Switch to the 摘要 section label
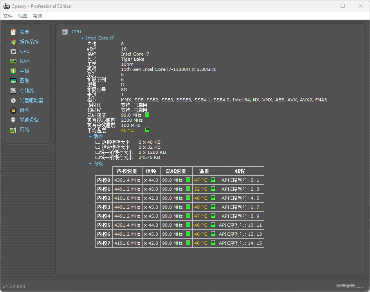 [25, 32]
